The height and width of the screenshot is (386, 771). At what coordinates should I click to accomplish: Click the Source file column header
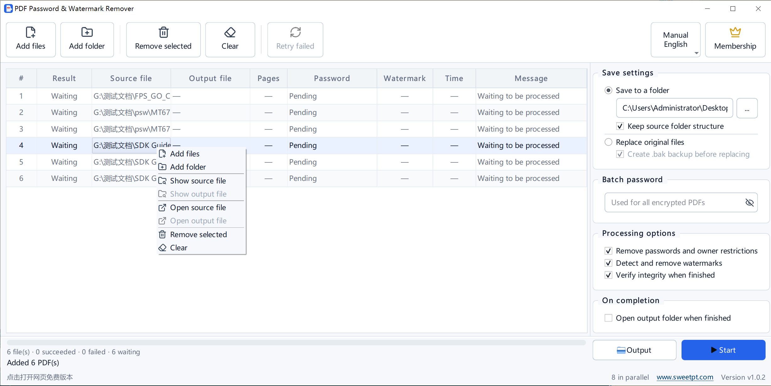coord(131,79)
